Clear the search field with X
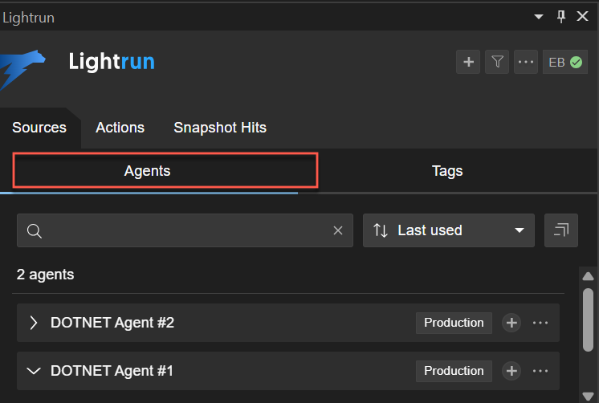 tap(338, 230)
